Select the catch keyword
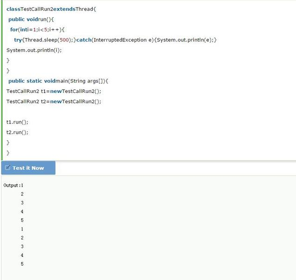The image size is (296, 280). pos(84,40)
